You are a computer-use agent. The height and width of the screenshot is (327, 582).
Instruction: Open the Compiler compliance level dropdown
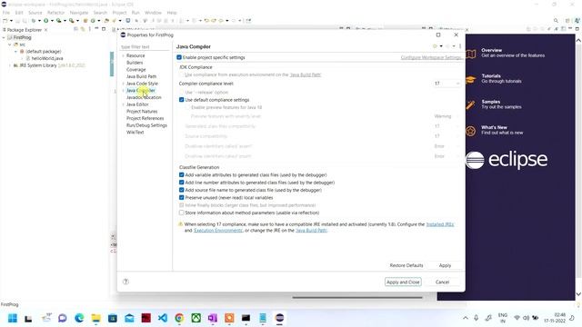pyautogui.click(x=447, y=84)
